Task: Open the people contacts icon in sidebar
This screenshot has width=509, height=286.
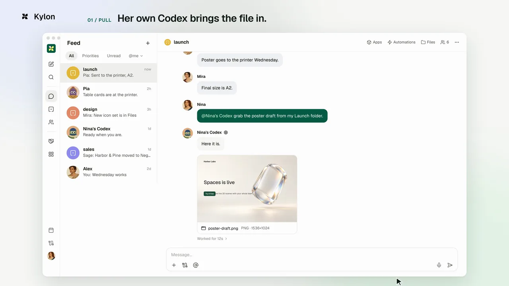Action: [51, 122]
